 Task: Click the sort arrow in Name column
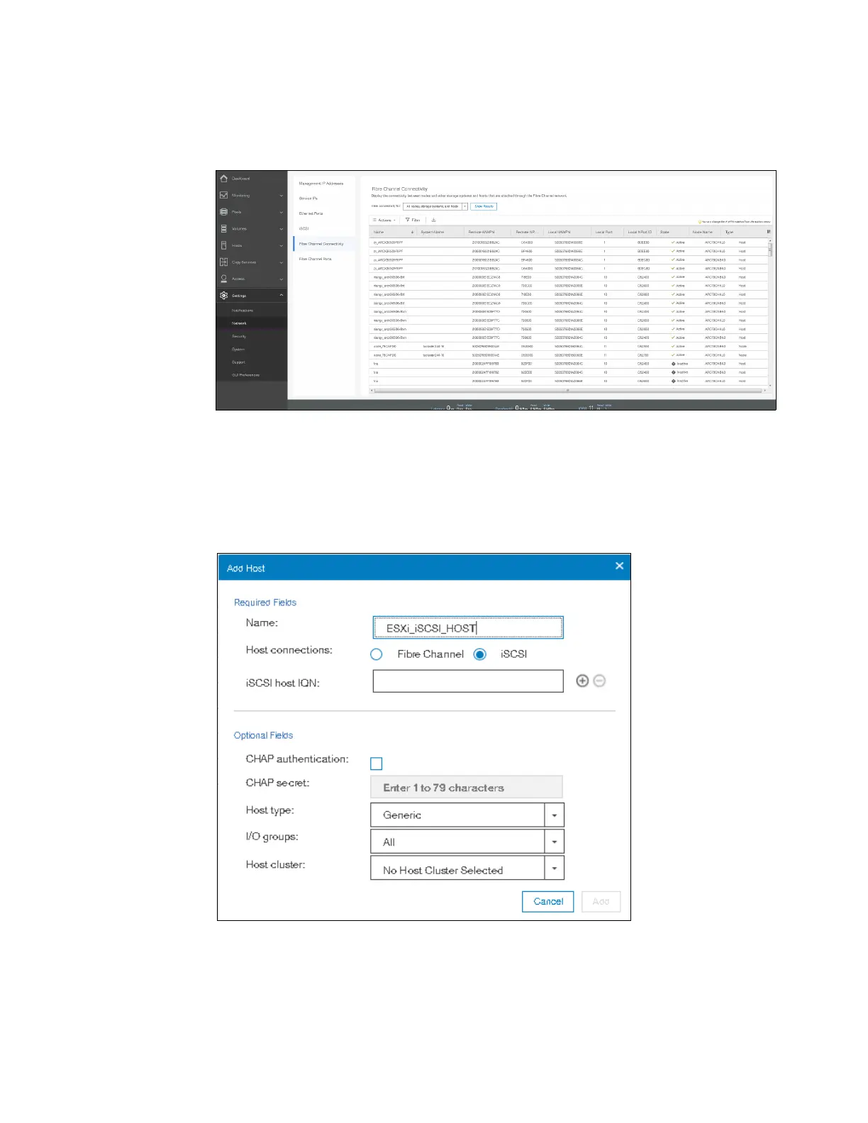click(413, 232)
